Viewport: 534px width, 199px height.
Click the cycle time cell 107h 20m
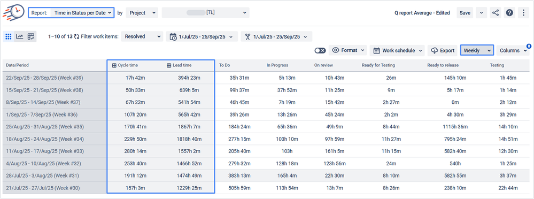coord(135,114)
